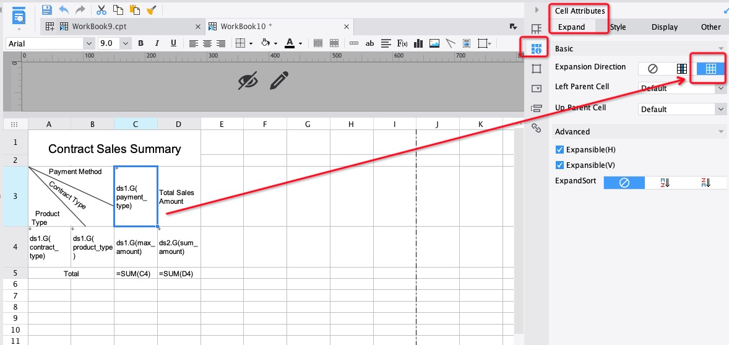Uncheck the Expansible(H) checkbox
This screenshot has height=345, width=729.
[559, 150]
